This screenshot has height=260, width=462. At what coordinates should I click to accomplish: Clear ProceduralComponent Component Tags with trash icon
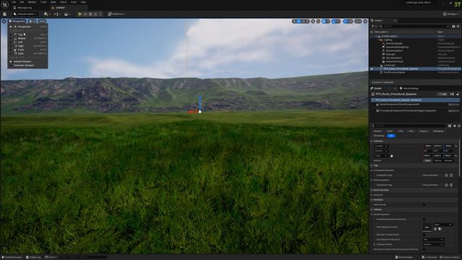[x=451, y=175]
